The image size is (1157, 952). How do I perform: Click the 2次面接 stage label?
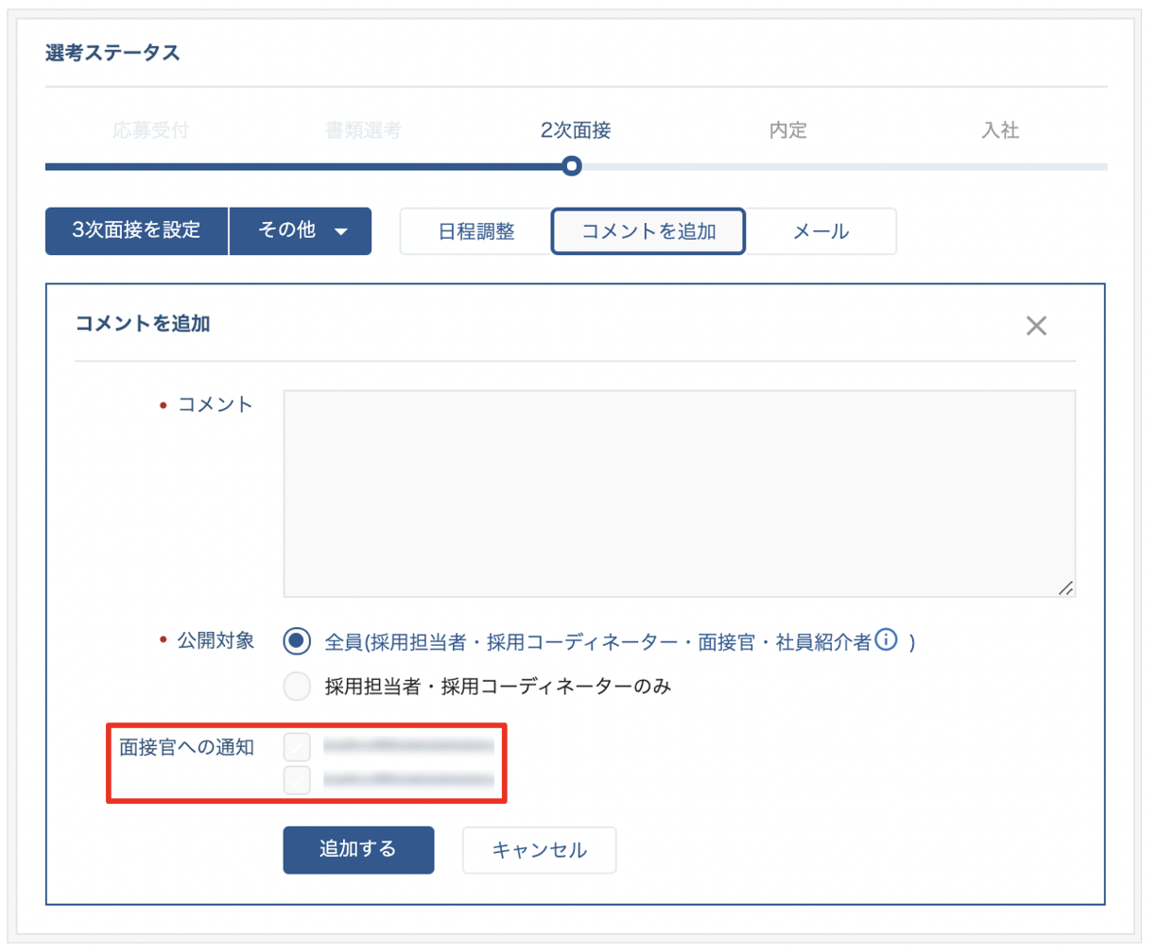click(576, 130)
